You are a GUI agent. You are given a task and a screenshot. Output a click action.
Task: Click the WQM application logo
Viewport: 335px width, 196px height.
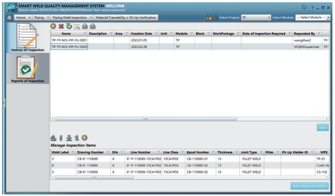point(11,8)
